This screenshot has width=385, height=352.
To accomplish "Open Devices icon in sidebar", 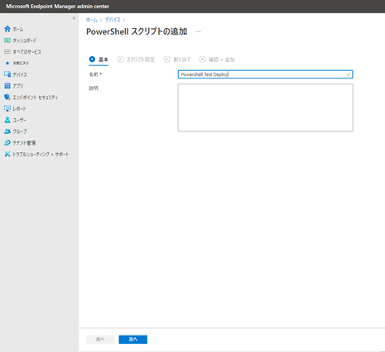I will [7, 74].
